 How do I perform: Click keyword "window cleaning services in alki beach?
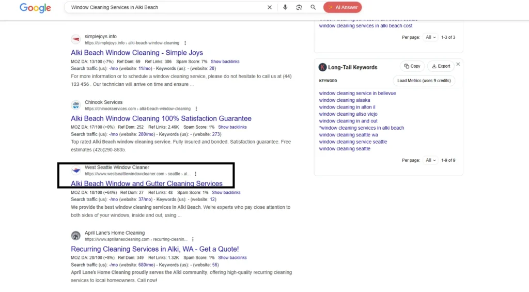click(x=361, y=128)
